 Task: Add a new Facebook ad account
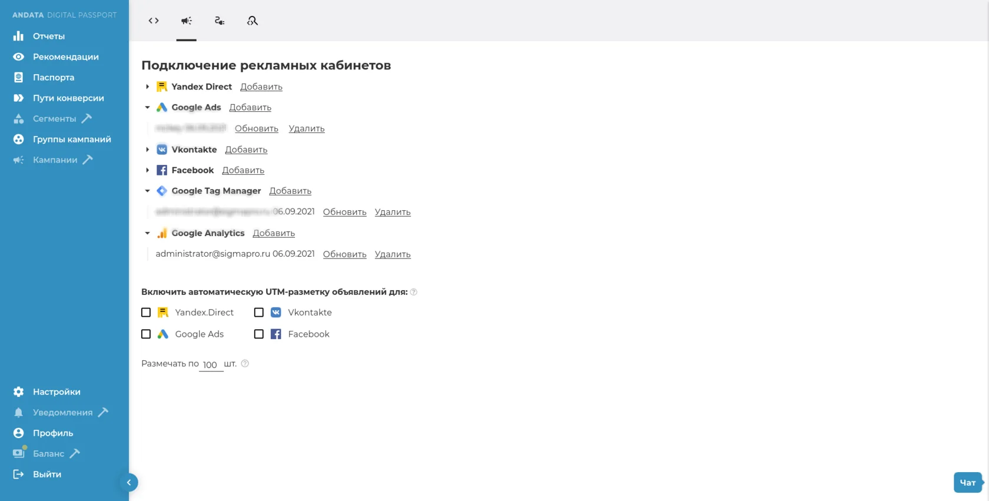coord(243,170)
